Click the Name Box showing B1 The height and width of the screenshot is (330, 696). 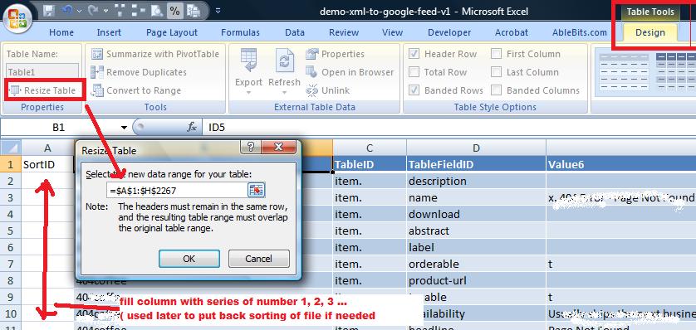pos(59,128)
